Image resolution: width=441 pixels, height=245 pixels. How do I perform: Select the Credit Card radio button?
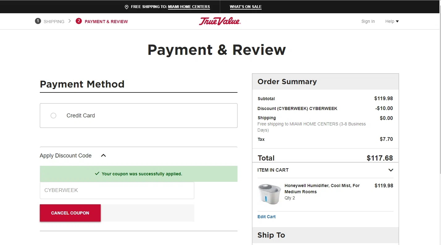[x=53, y=116]
